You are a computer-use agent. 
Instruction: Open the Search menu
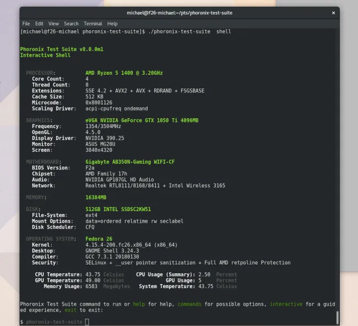71,24
